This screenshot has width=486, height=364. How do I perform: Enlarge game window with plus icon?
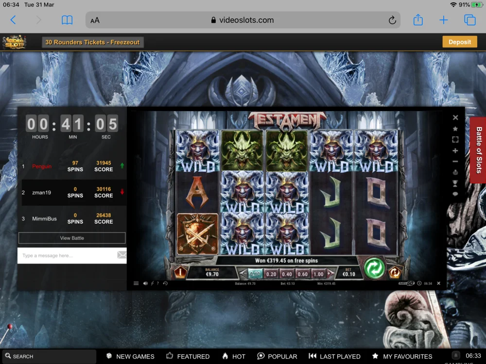[x=455, y=151]
